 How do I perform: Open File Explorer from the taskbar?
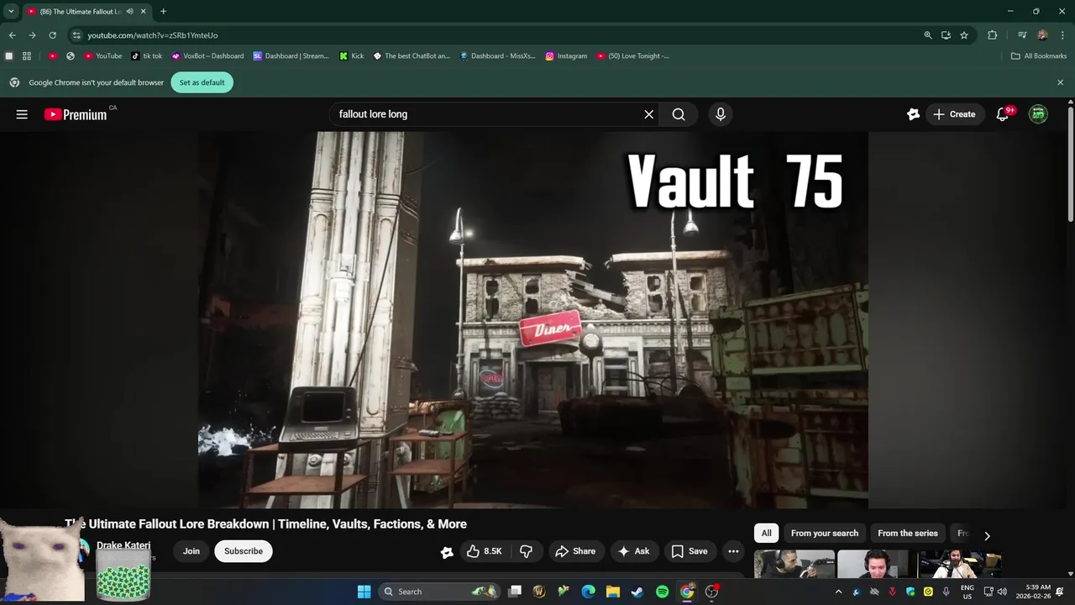[x=613, y=592]
